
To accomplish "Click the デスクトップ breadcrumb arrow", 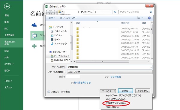I will click(x=95, y=12).
